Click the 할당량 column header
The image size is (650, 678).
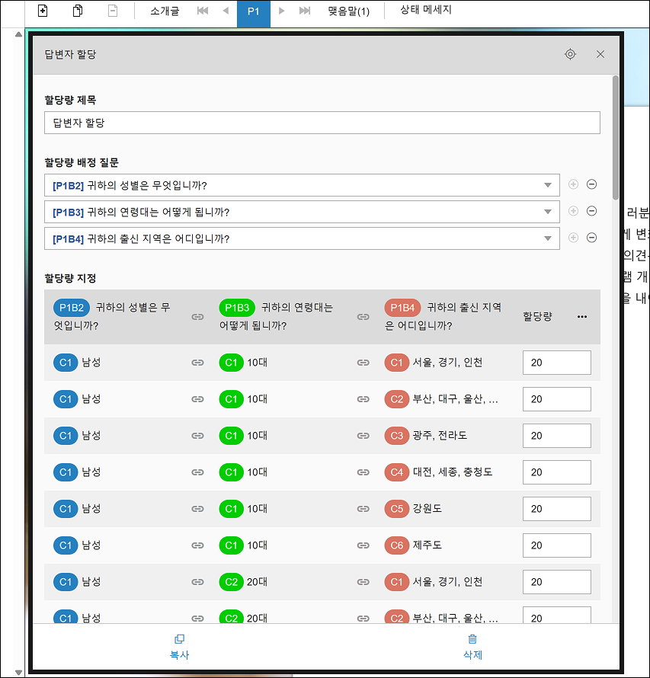click(537, 316)
